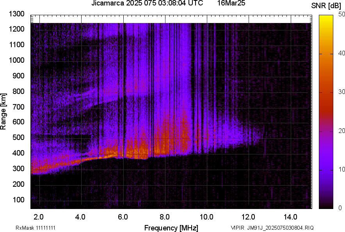Click the range tick label '700'
This screenshot has height=232, width=345.
click(x=18, y=107)
